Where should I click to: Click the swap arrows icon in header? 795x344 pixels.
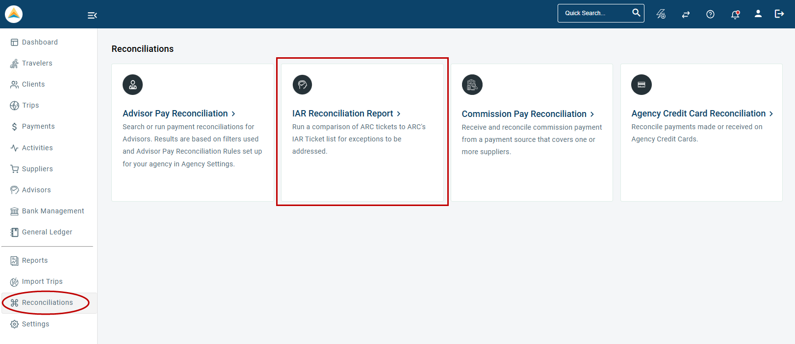tap(686, 14)
